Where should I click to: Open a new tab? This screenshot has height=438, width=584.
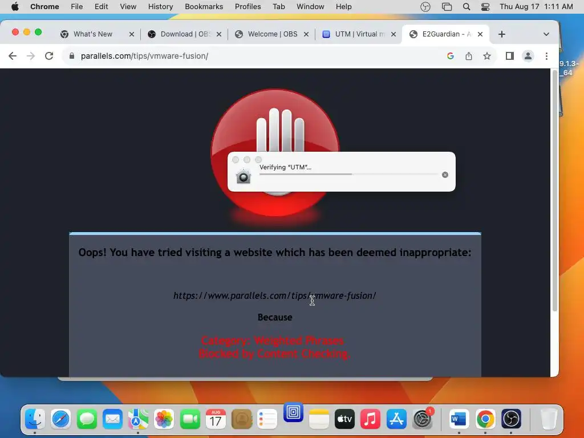coord(502,34)
